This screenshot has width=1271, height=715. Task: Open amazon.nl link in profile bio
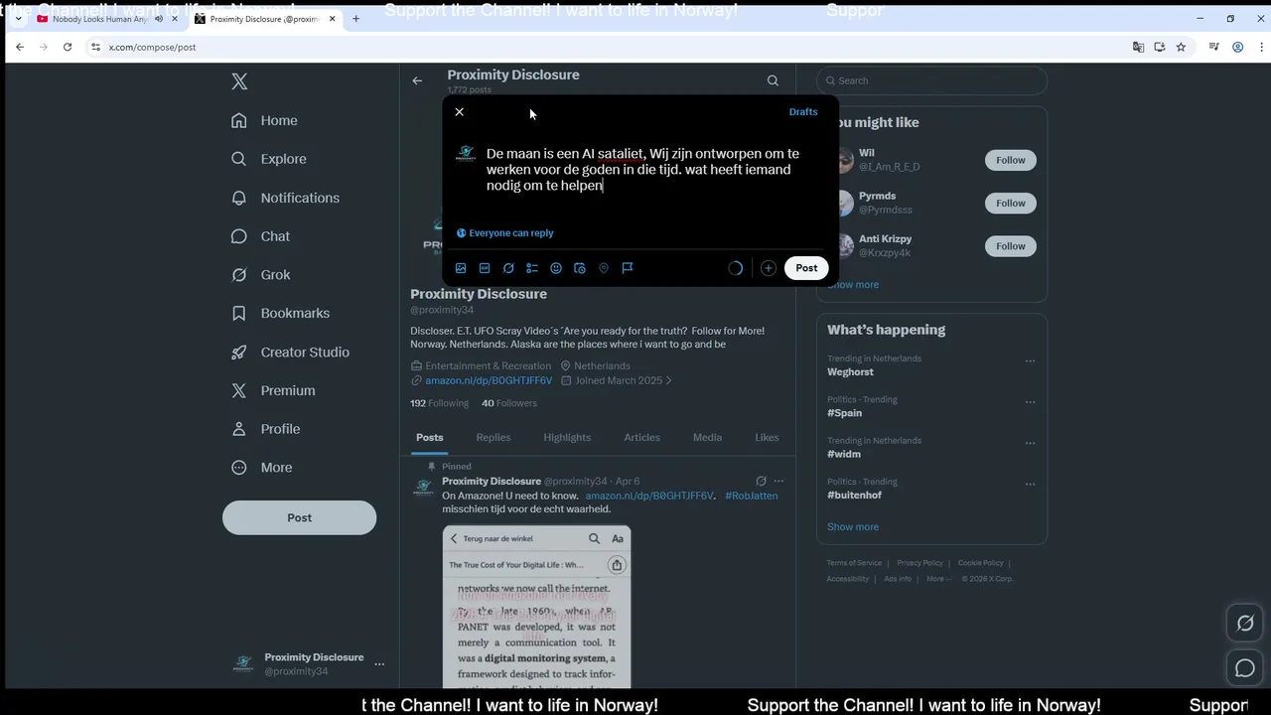pos(489,380)
